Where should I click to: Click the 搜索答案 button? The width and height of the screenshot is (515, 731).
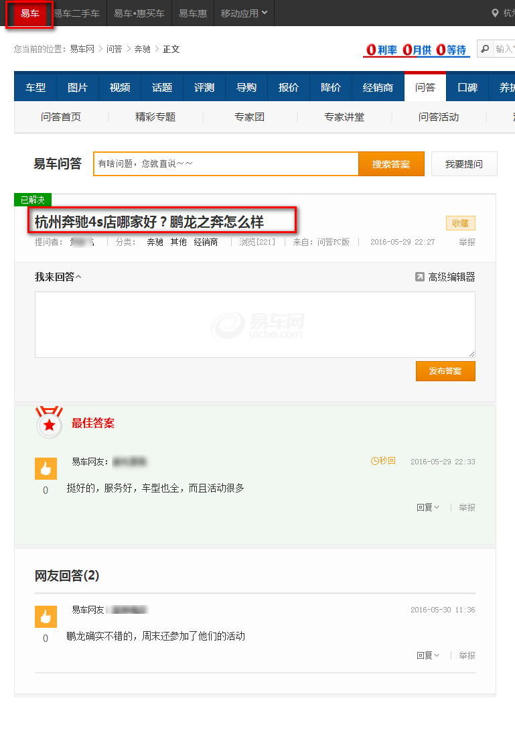pyautogui.click(x=391, y=164)
